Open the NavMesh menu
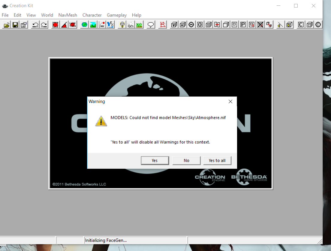 tap(68, 15)
